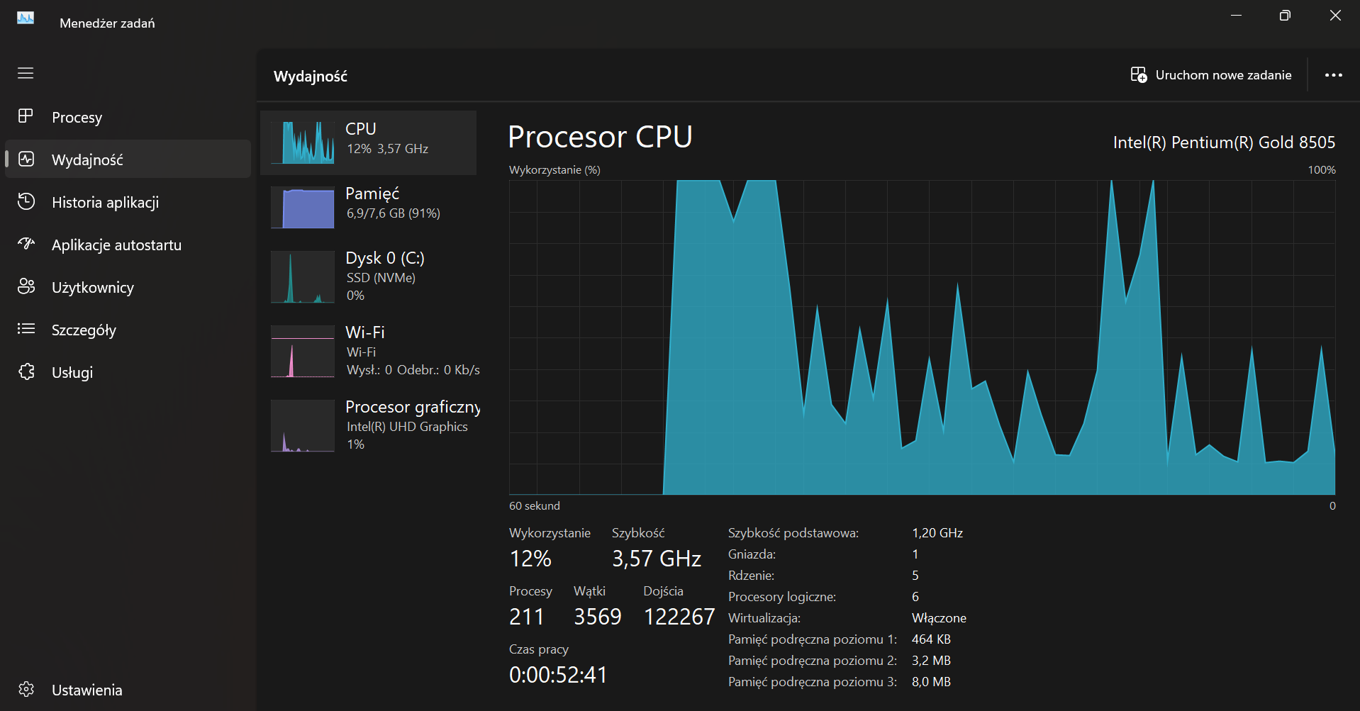Click the Task Manager app icon
1360x711 pixels.
26,18
